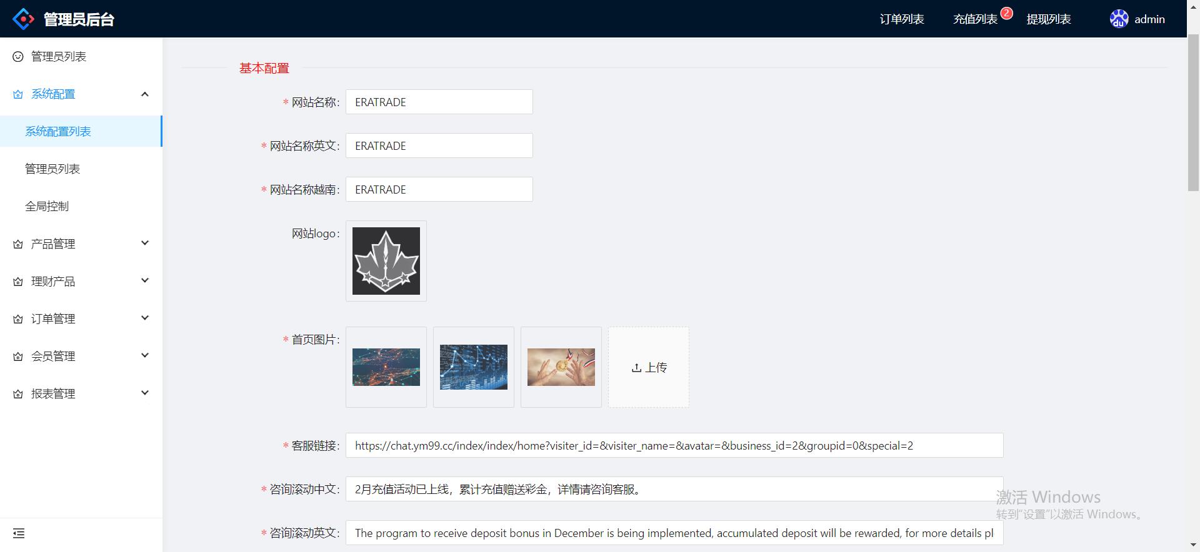Image resolution: width=1200 pixels, height=552 pixels.
Task: Click the maple leaf 网站logo thumbnail
Action: click(386, 261)
